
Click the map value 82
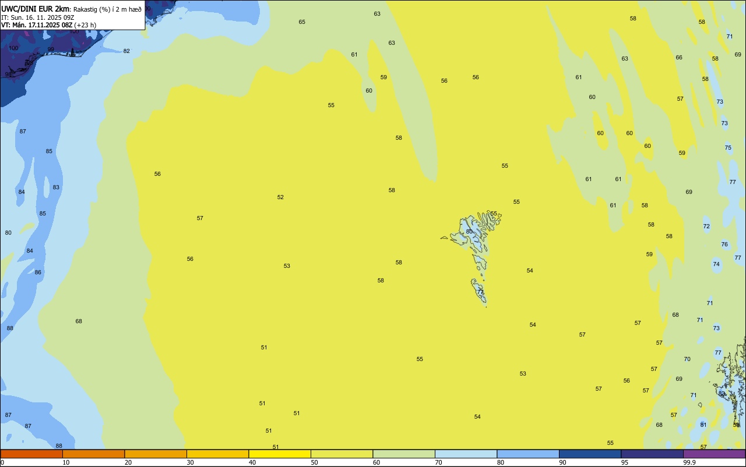(126, 51)
